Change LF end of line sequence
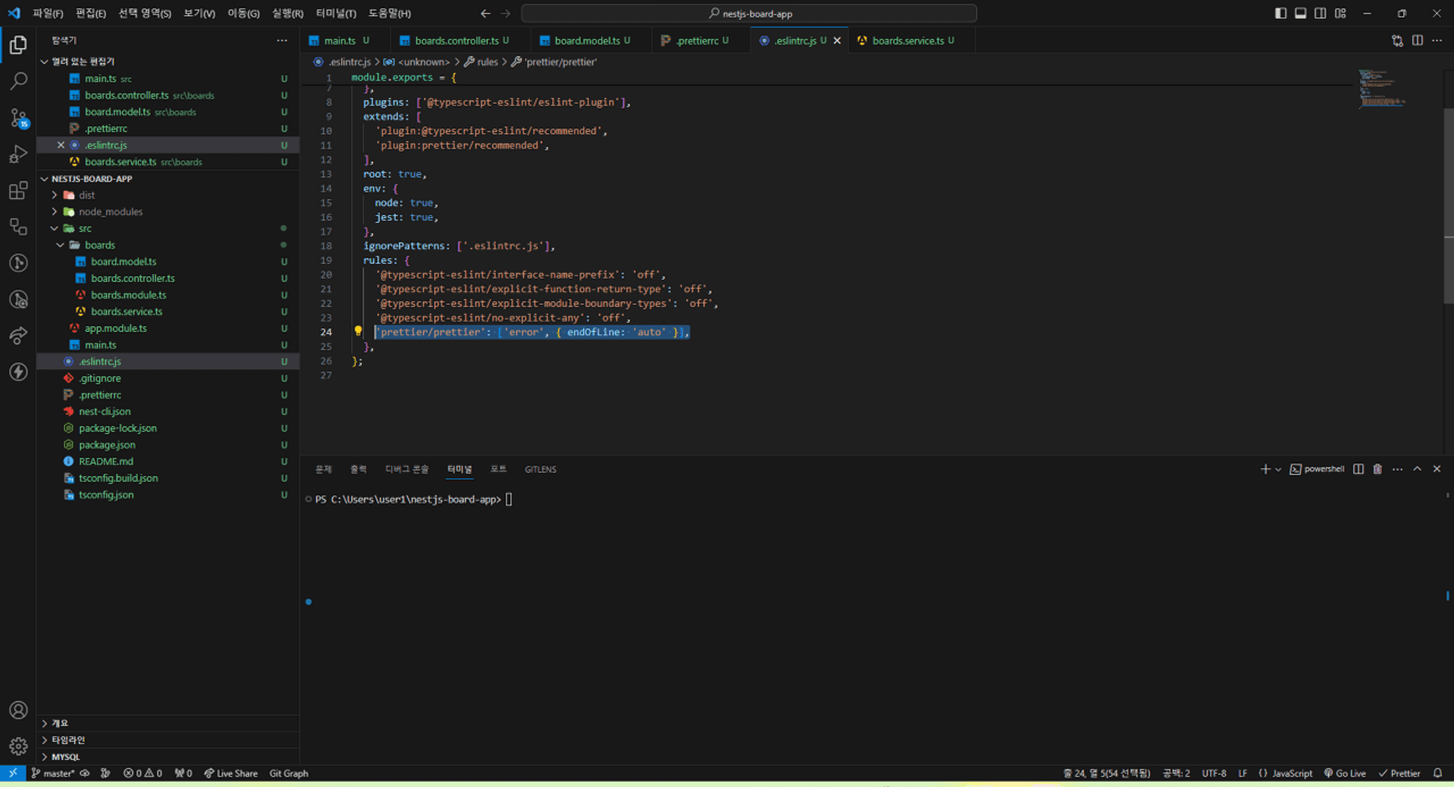1454x787 pixels. 1242,773
